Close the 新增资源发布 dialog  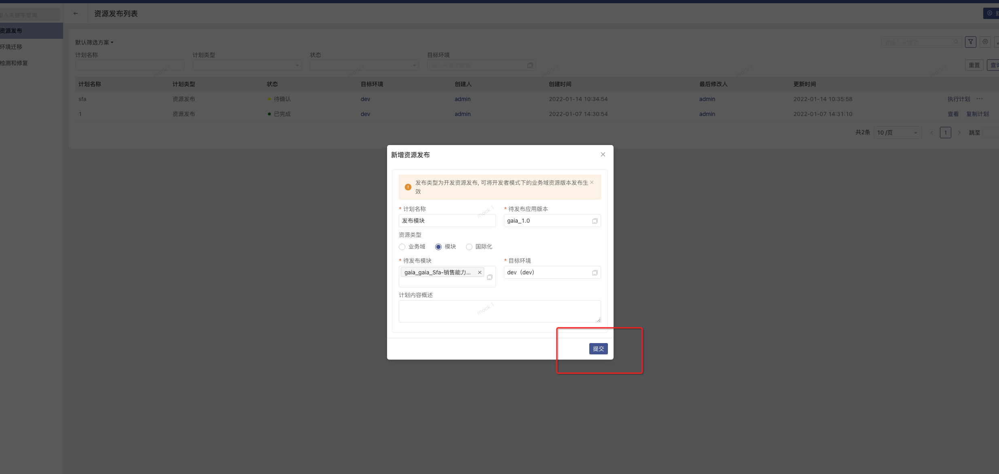pos(603,154)
